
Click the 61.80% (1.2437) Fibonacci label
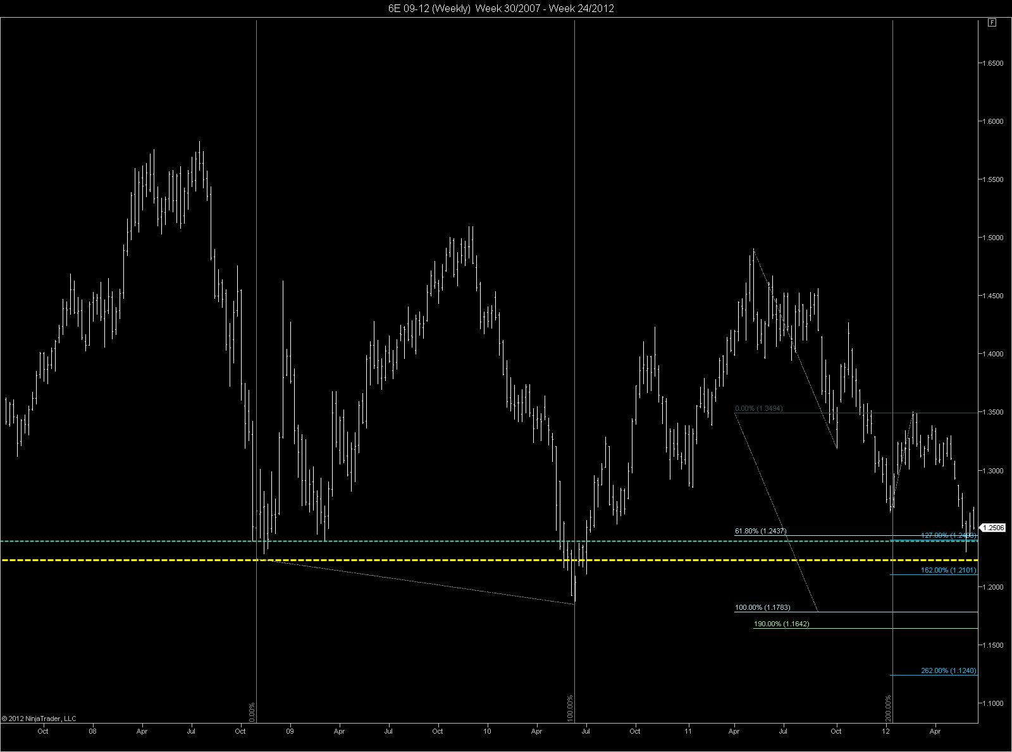pyautogui.click(x=761, y=531)
